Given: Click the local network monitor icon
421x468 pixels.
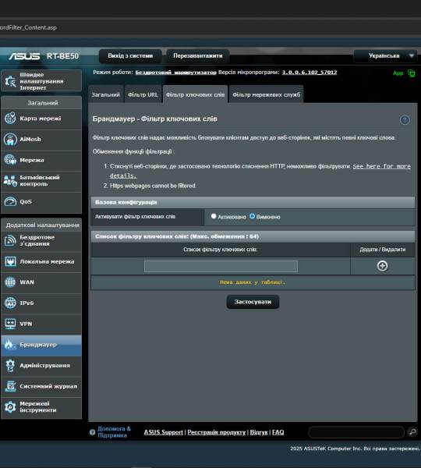Looking at the screenshot, I should point(10,261).
